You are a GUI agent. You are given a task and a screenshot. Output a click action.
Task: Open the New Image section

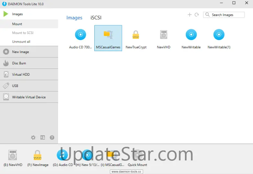click(29, 52)
